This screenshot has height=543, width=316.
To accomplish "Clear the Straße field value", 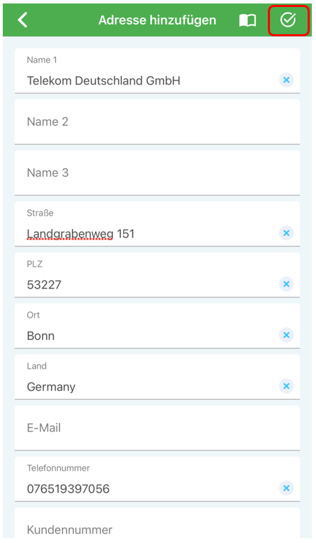I will [x=286, y=233].
